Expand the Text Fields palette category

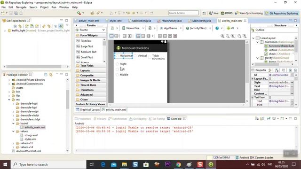click(x=90, y=66)
